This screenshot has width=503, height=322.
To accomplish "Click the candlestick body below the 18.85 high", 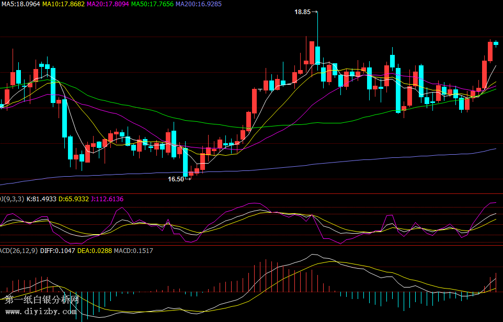I will (317, 55).
